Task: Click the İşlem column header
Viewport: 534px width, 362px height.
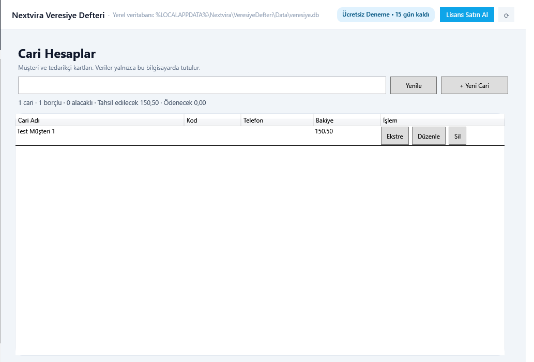Action: 443,120
